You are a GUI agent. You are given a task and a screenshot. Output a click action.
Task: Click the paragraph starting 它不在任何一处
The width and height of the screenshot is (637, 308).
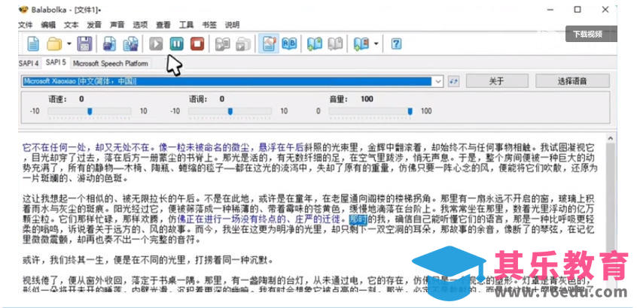tap(311, 162)
